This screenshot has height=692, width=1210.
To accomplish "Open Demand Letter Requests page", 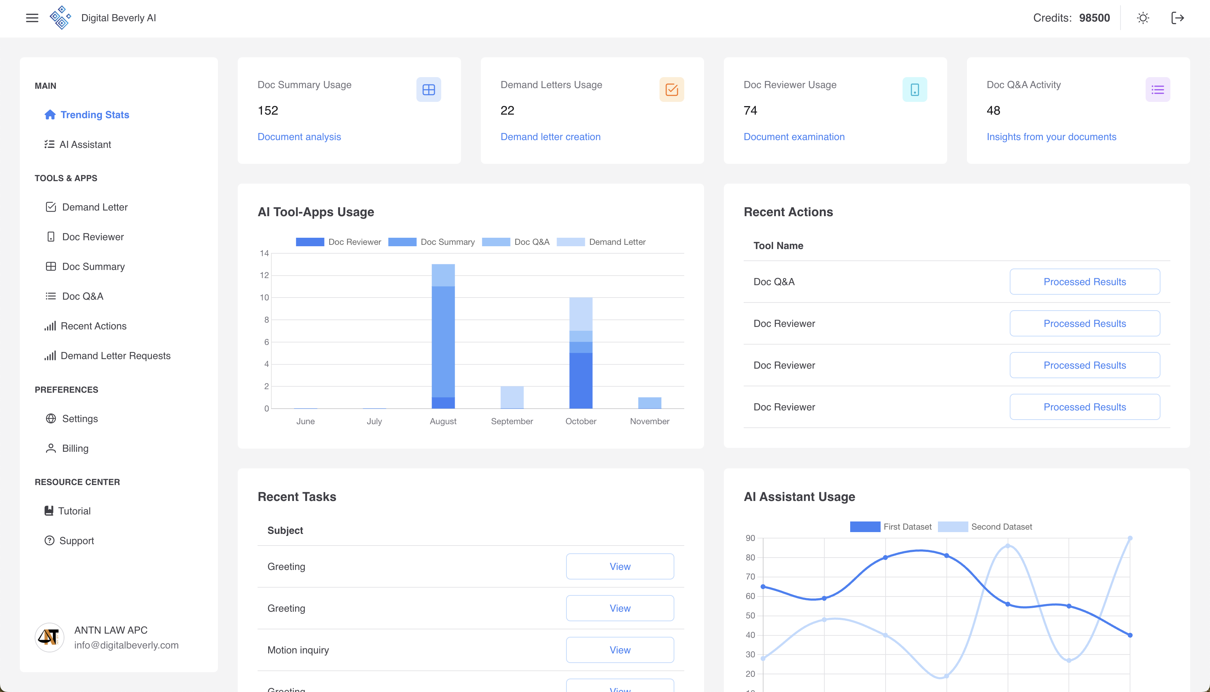I will 115,356.
